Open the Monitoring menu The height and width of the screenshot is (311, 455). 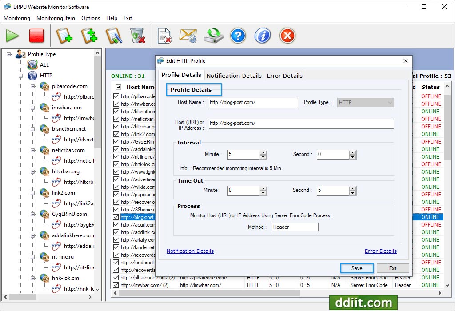pyautogui.click(x=16, y=18)
